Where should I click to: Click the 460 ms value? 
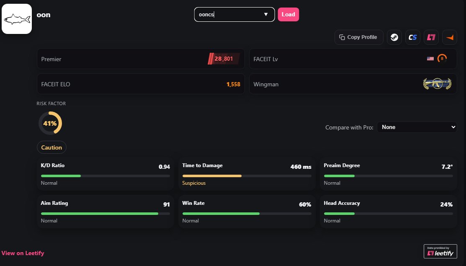point(301,167)
